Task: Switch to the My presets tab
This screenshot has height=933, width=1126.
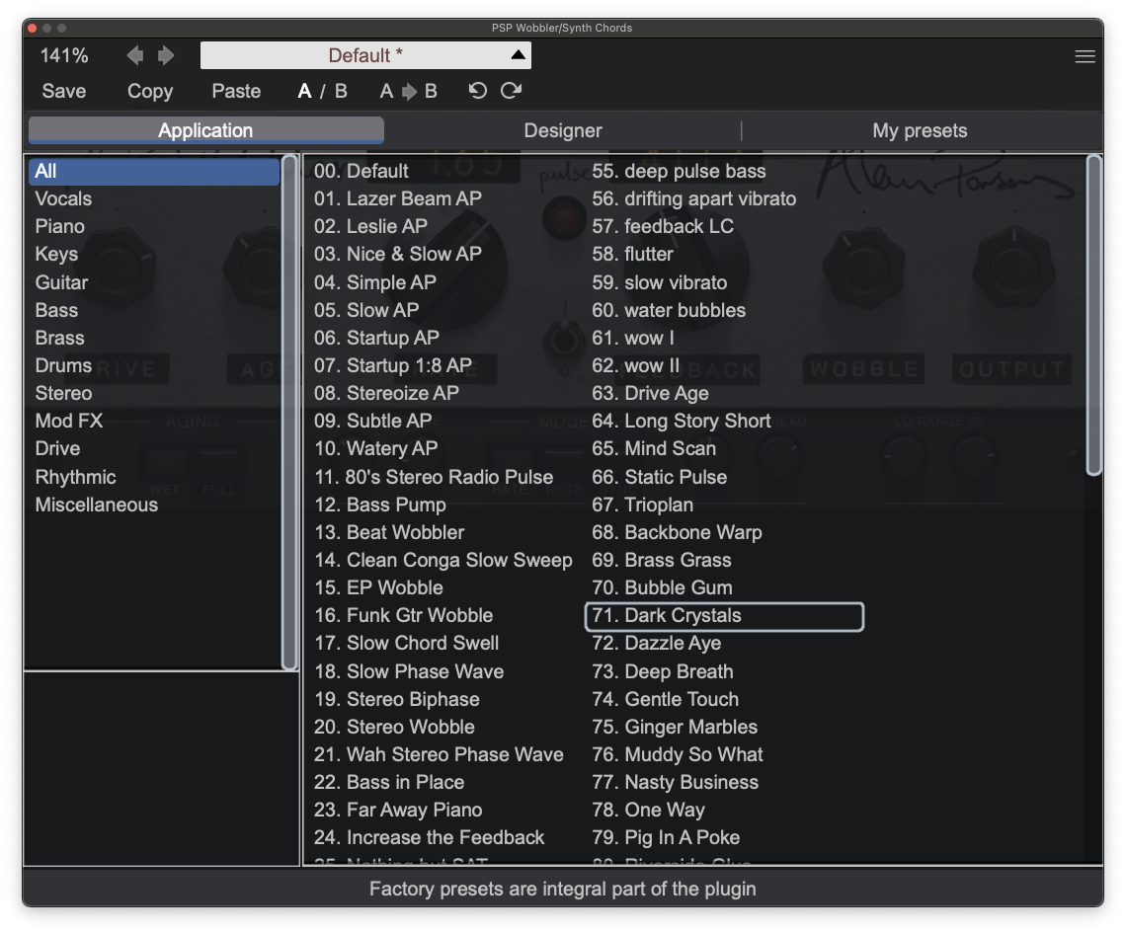Action: pos(920,130)
